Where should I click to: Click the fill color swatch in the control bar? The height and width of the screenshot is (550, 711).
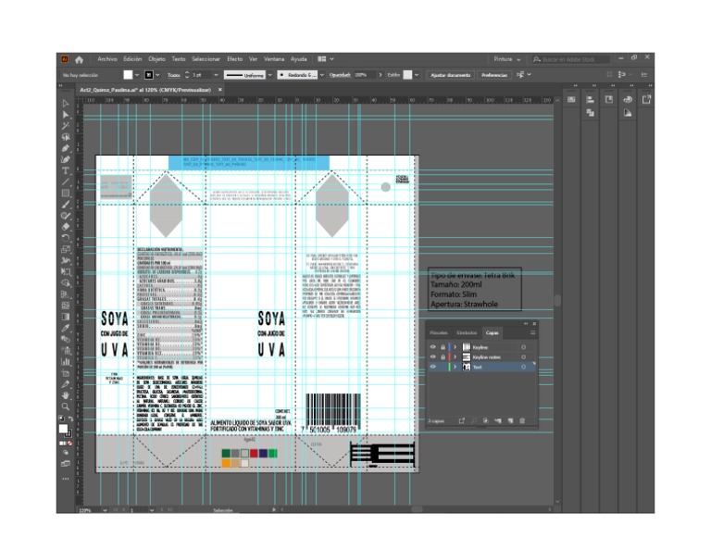coord(129,74)
